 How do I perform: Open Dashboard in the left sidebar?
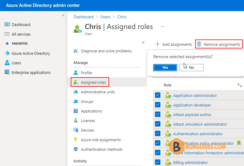click(21, 25)
